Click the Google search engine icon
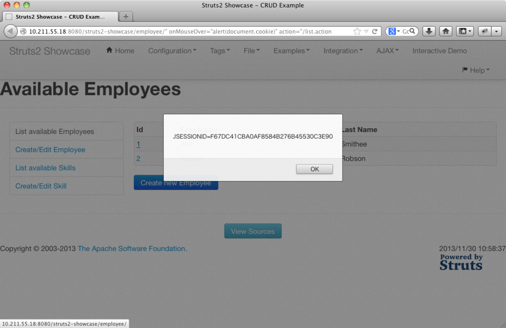506x328 pixels. [x=392, y=31]
